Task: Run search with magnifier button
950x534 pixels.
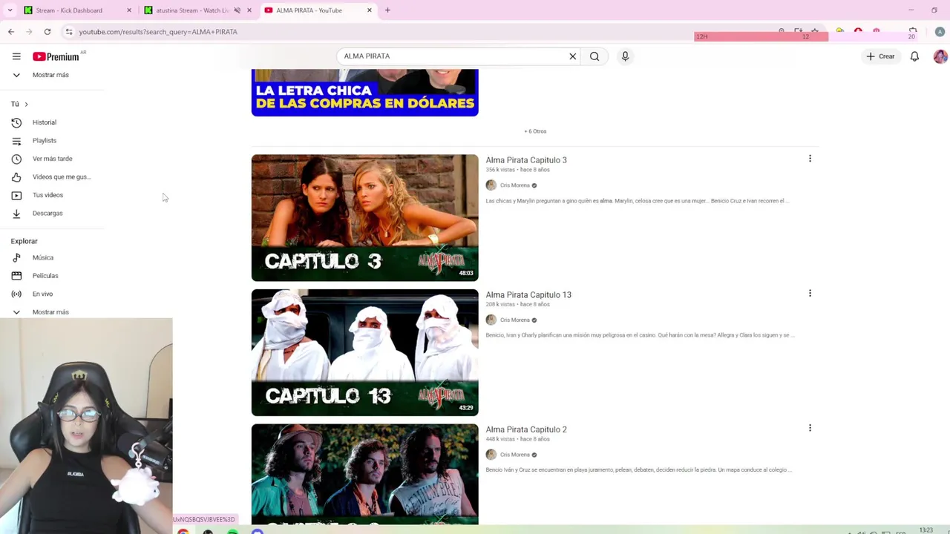Action: [594, 56]
